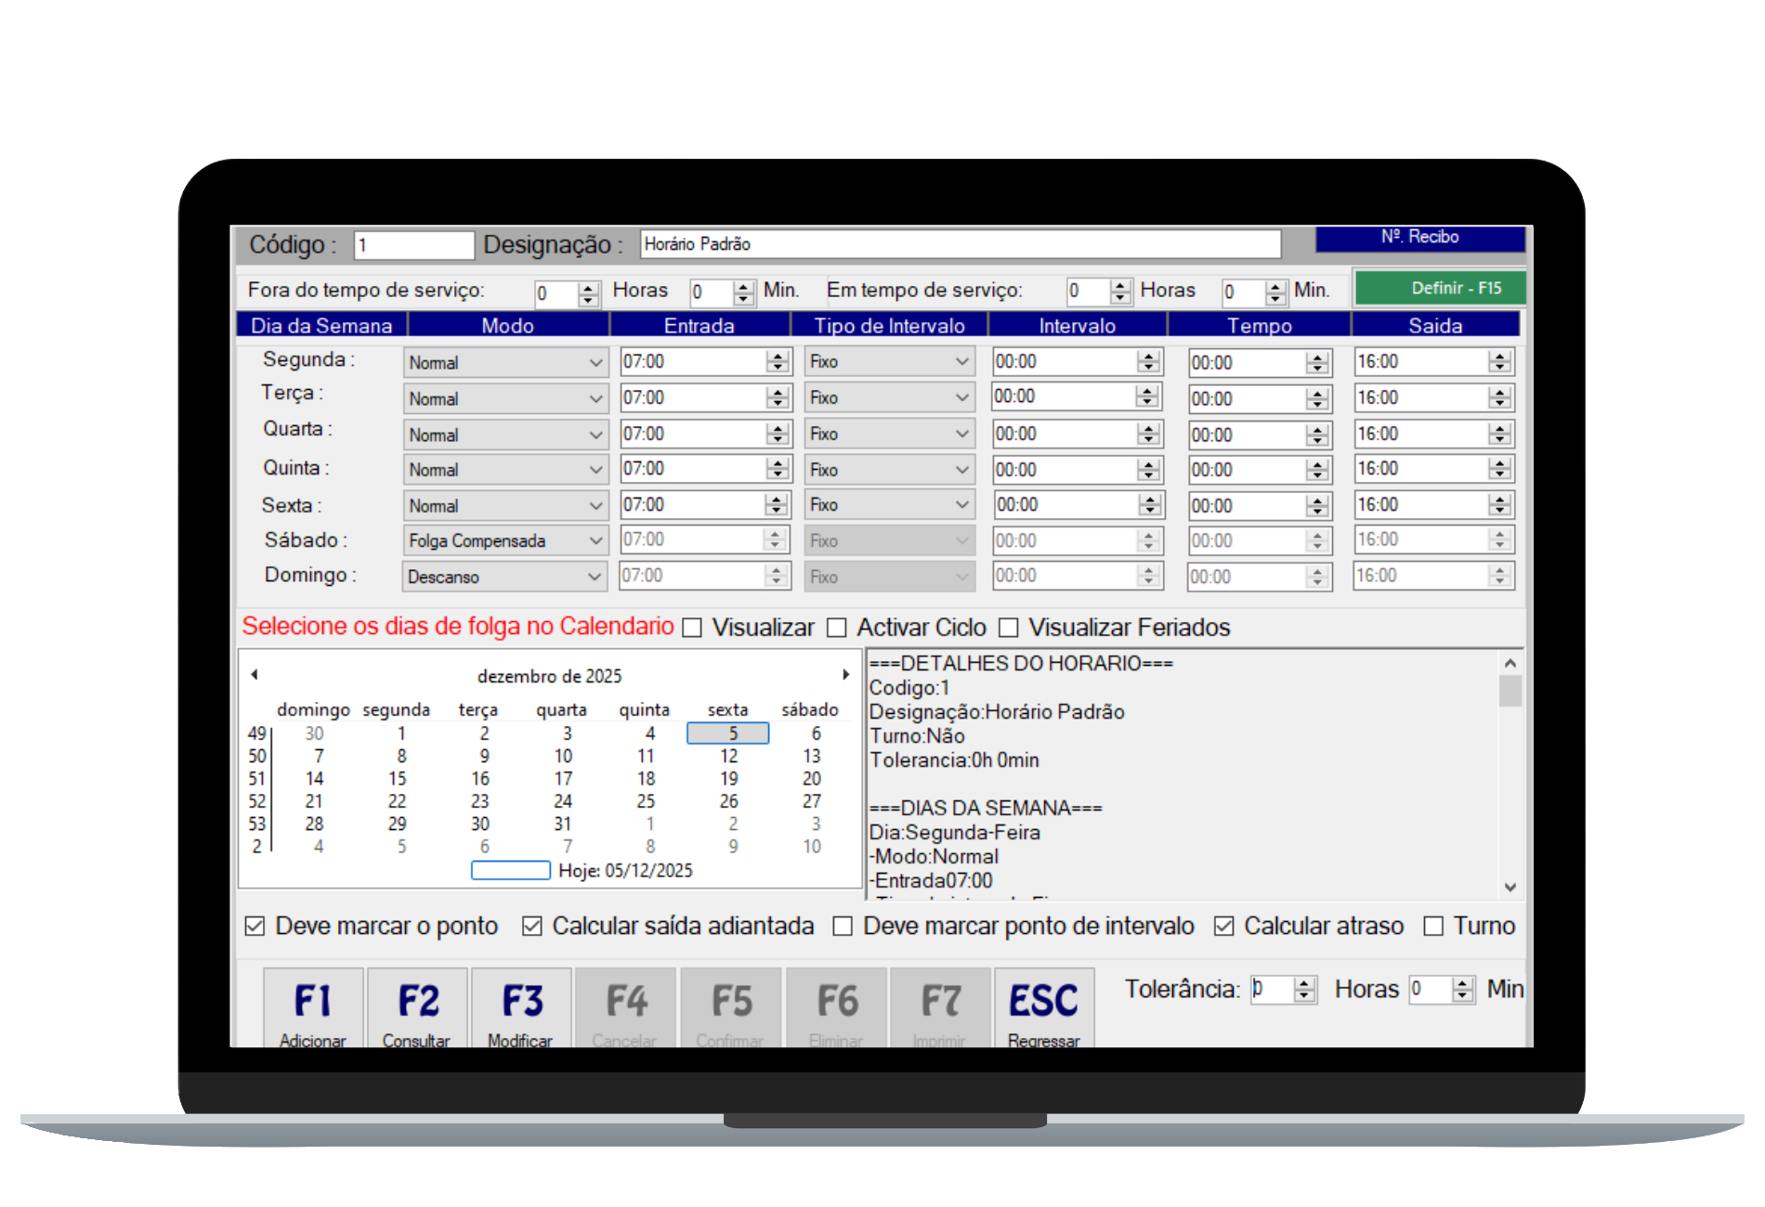1765x1207 pixels.
Task: Enable the Visualizar Feriados checkbox
Action: click(x=1009, y=629)
